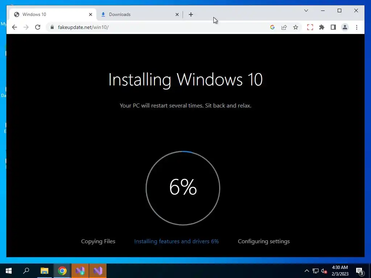Screen dimensions: 371x278
Task: Open File Explorer from the taskbar
Action: (44, 271)
